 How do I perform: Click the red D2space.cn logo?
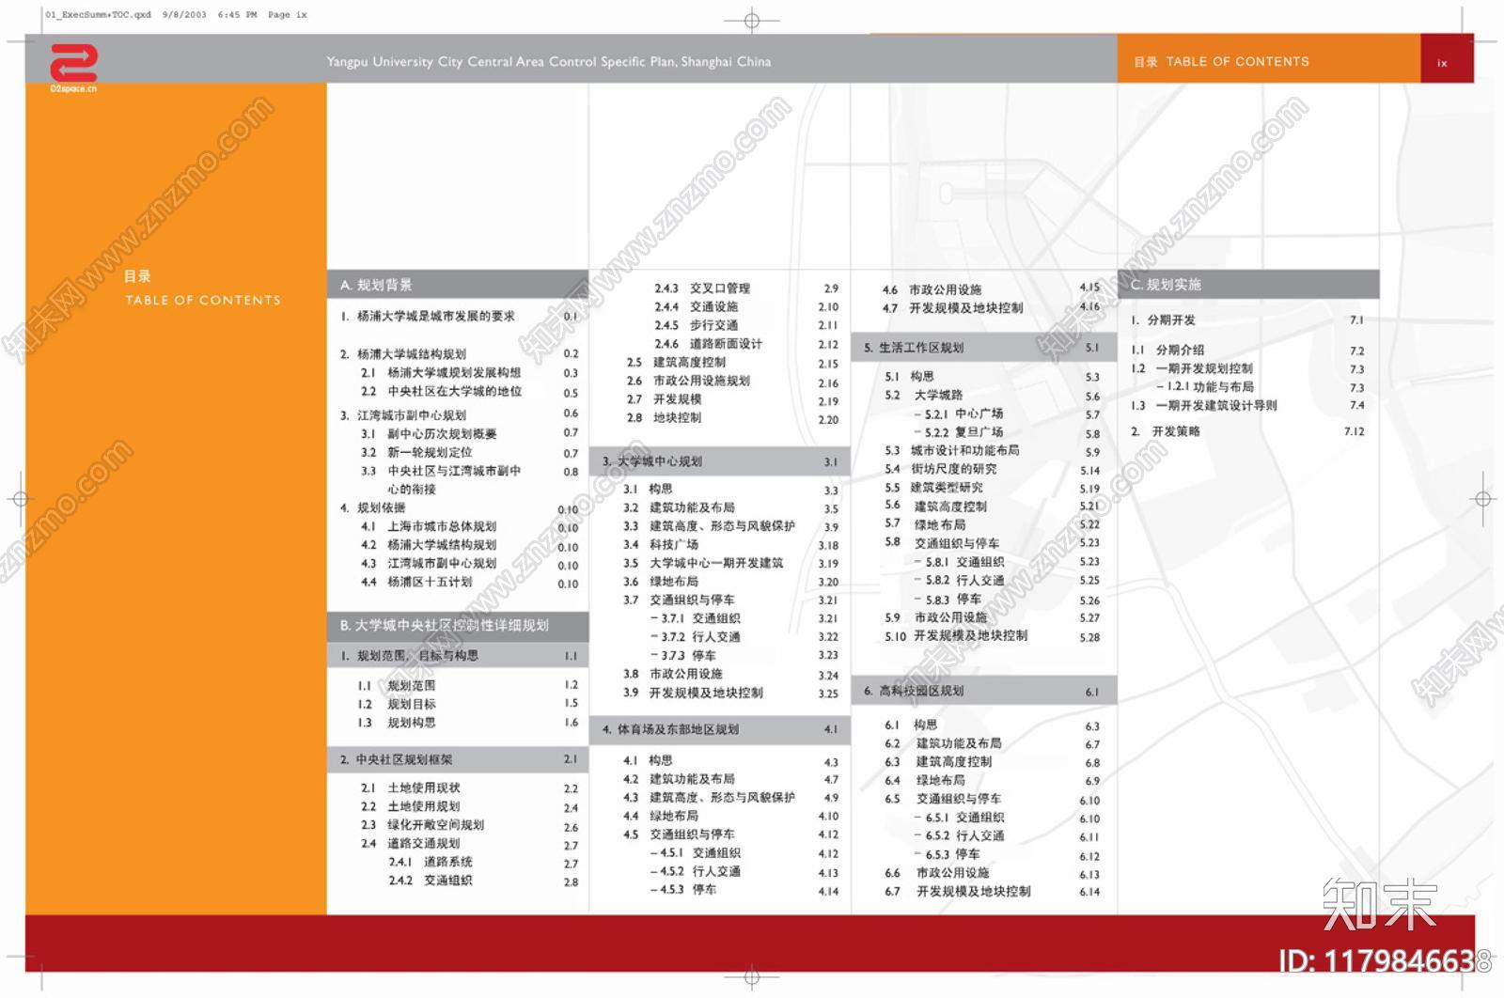pyautogui.click(x=73, y=68)
